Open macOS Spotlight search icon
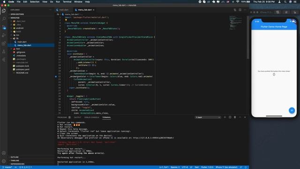This screenshot has width=300, height=169. (285, 2)
